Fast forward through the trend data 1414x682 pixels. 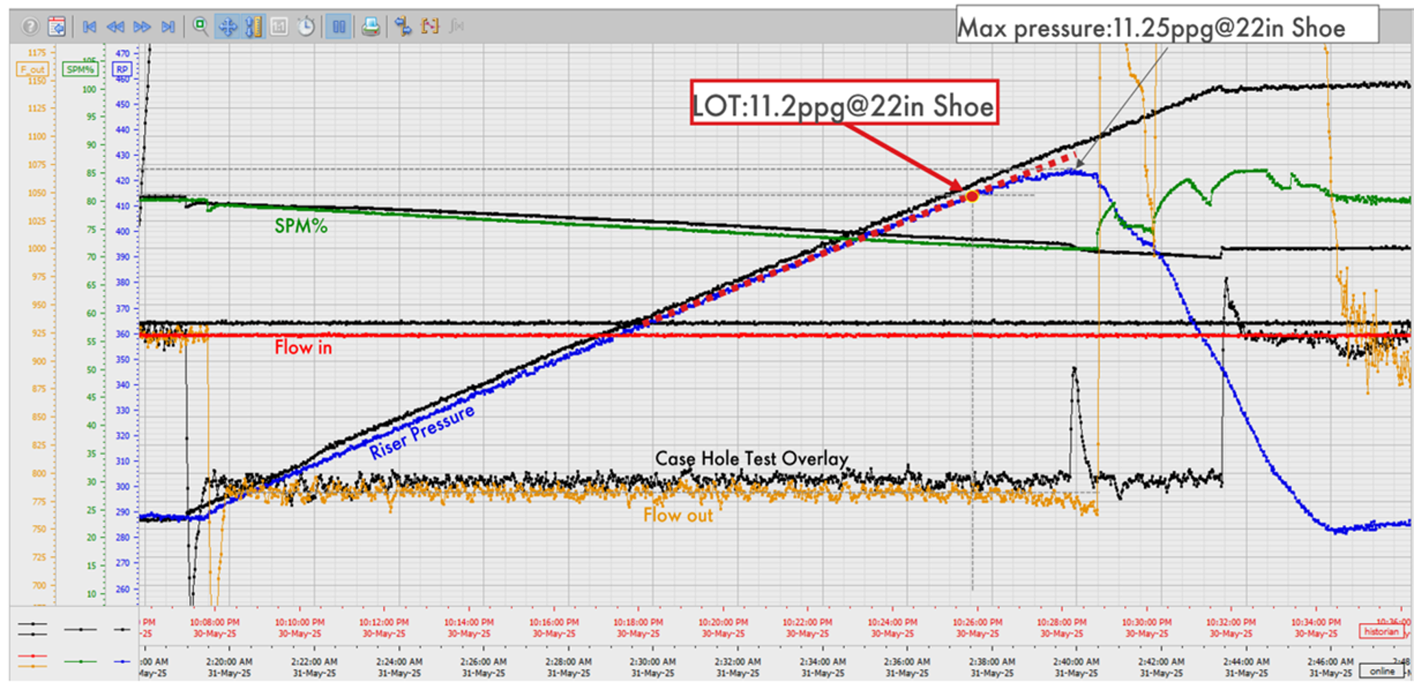point(141,27)
